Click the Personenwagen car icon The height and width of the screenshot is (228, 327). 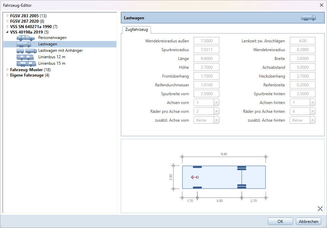pos(26,38)
